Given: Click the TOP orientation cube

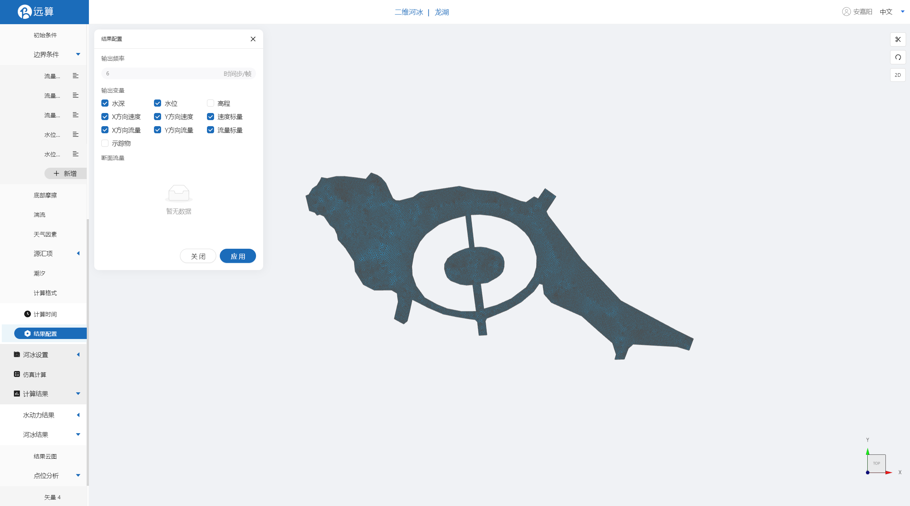Looking at the screenshot, I should pyautogui.click(x=876, y=463).
